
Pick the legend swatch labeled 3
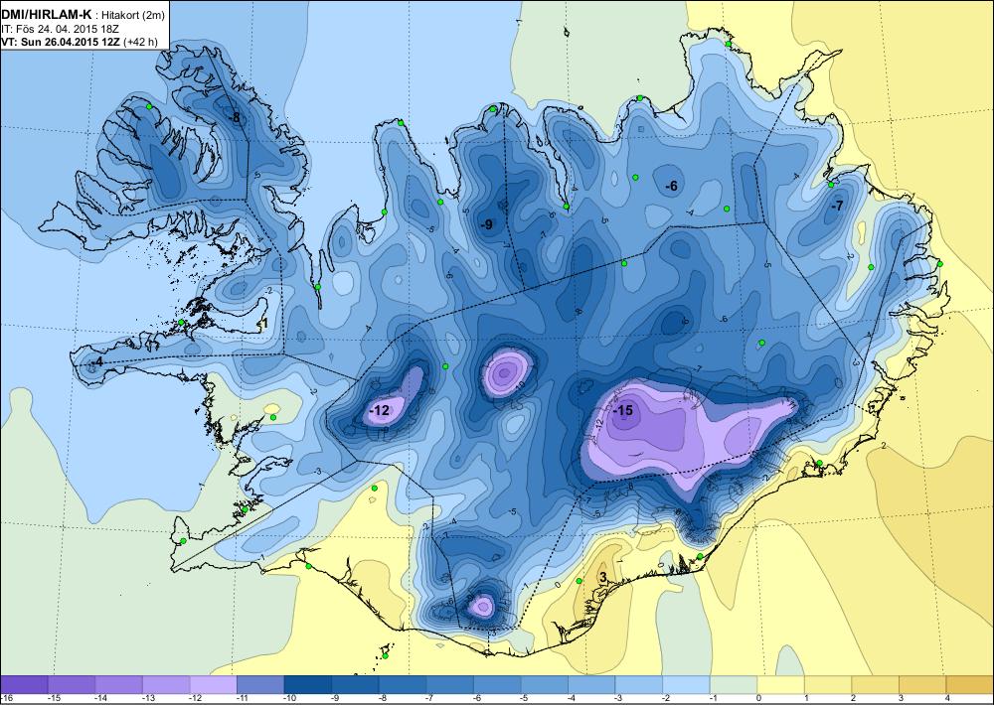point(922,685)
